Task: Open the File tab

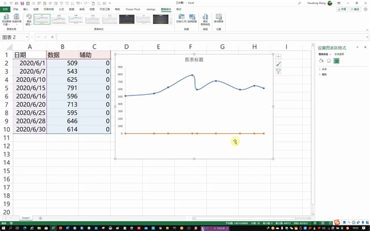Action: pos(5,9)
